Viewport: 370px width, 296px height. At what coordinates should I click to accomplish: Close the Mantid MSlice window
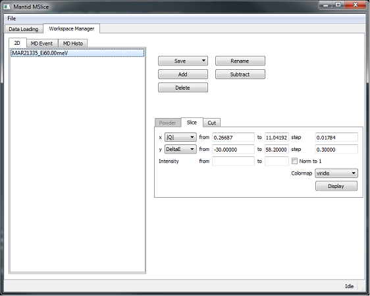click(355, 5)
